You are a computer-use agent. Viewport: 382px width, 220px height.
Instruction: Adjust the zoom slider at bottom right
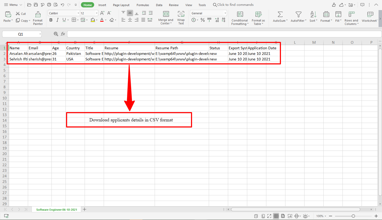[x=354, y=216]
